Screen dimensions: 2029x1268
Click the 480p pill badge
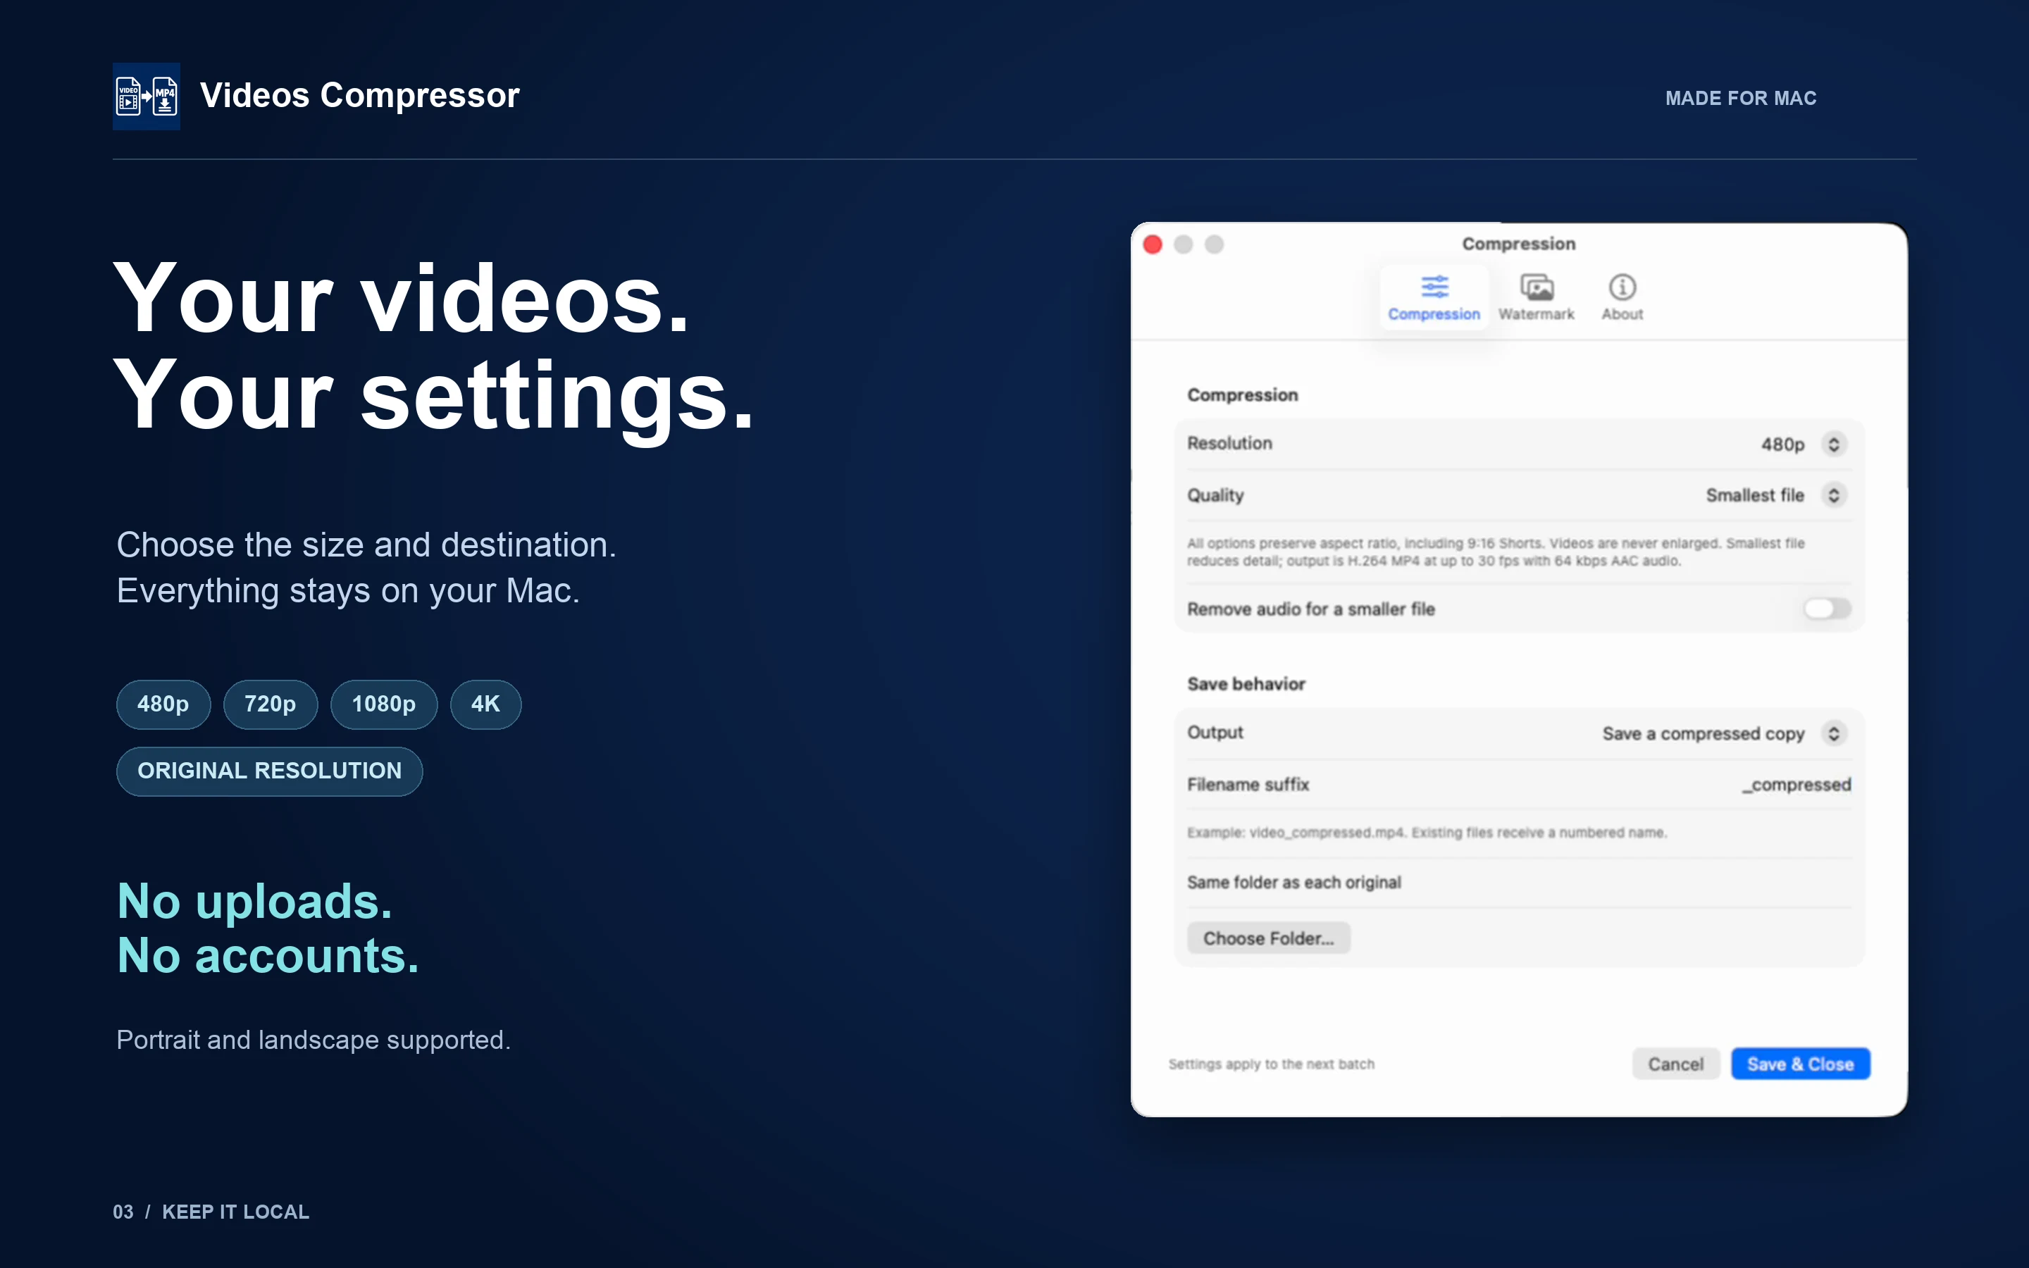(x=163, y=704)
